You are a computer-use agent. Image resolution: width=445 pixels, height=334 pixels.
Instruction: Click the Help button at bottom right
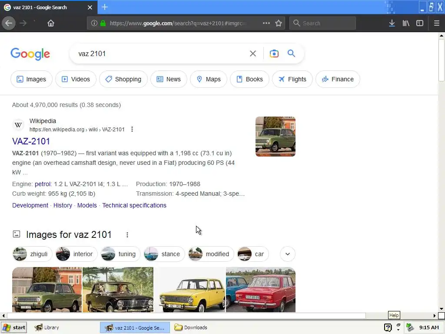click(394, 315)
